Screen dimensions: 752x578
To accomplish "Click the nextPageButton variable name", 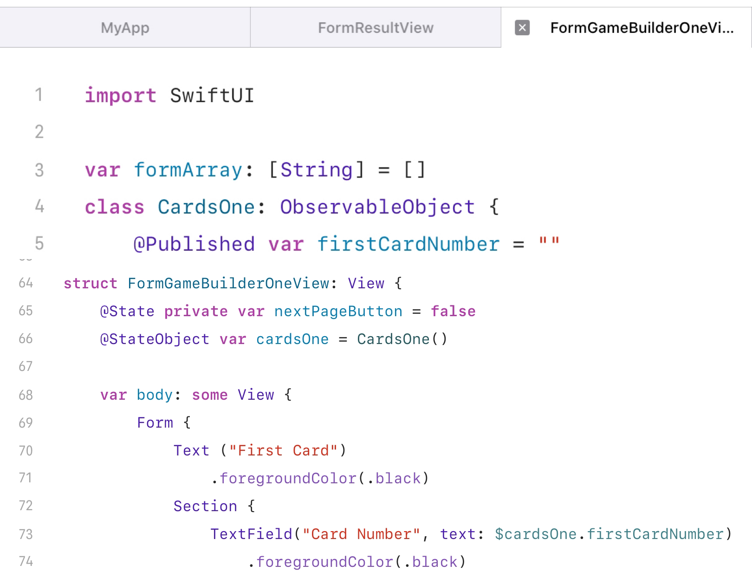I will click(x=338, y=311).
